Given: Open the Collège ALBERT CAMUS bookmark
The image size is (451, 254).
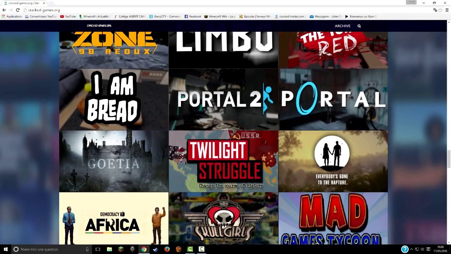Looking at the screenshot, I should point(130,16).
